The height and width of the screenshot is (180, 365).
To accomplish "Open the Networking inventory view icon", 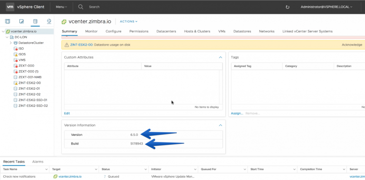I will pyautogui.click(x=49, y=21).
